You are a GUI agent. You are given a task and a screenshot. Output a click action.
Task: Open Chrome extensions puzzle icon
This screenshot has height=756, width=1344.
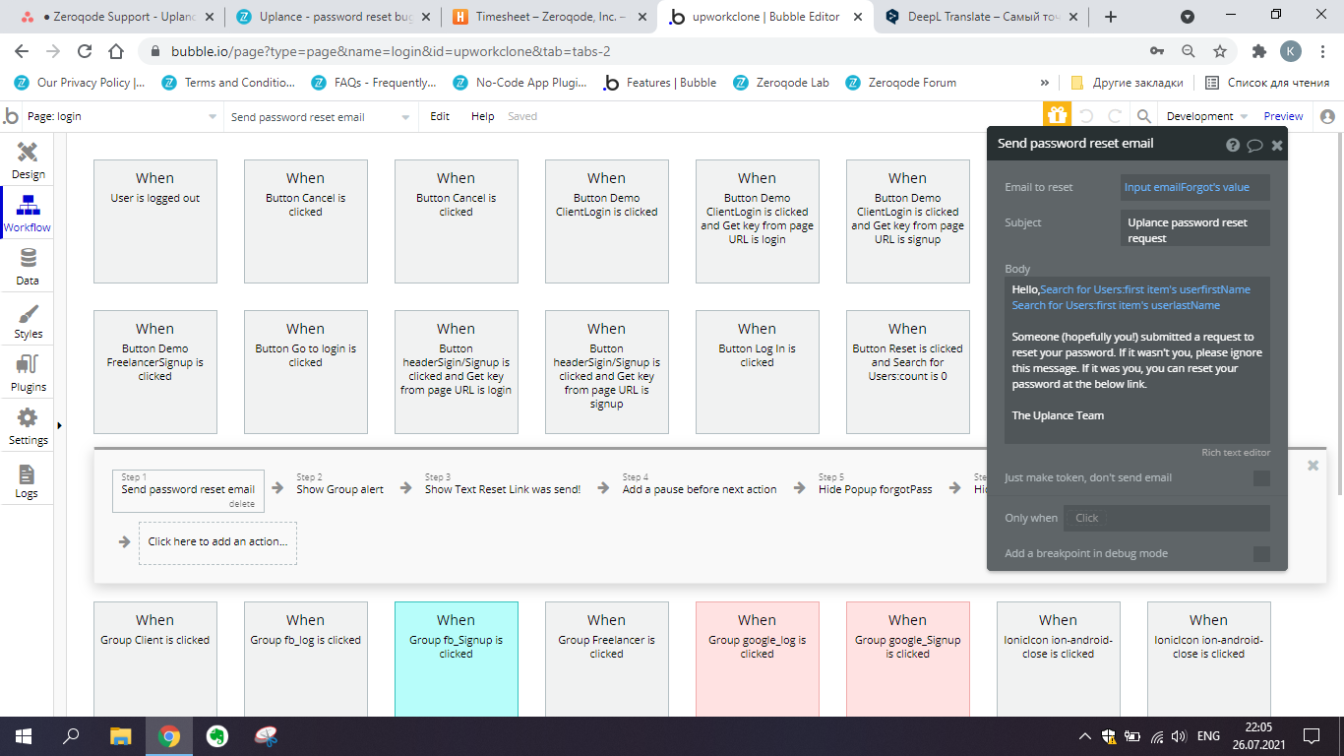click(x=1258, y=51)
